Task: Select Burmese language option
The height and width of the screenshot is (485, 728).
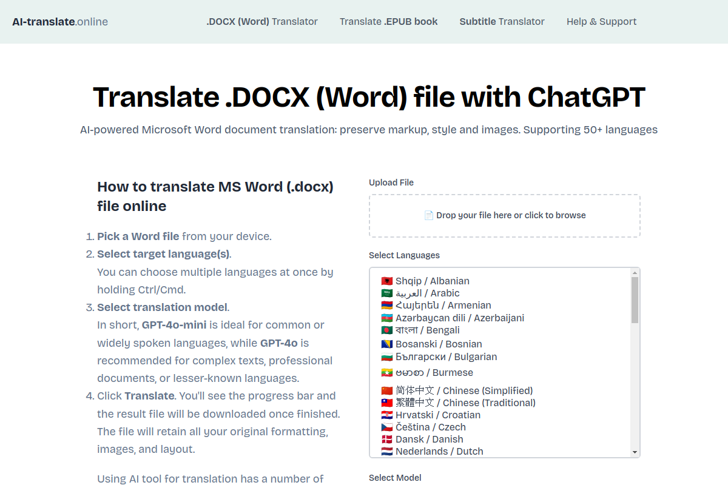Action: (x=500, y=372)
